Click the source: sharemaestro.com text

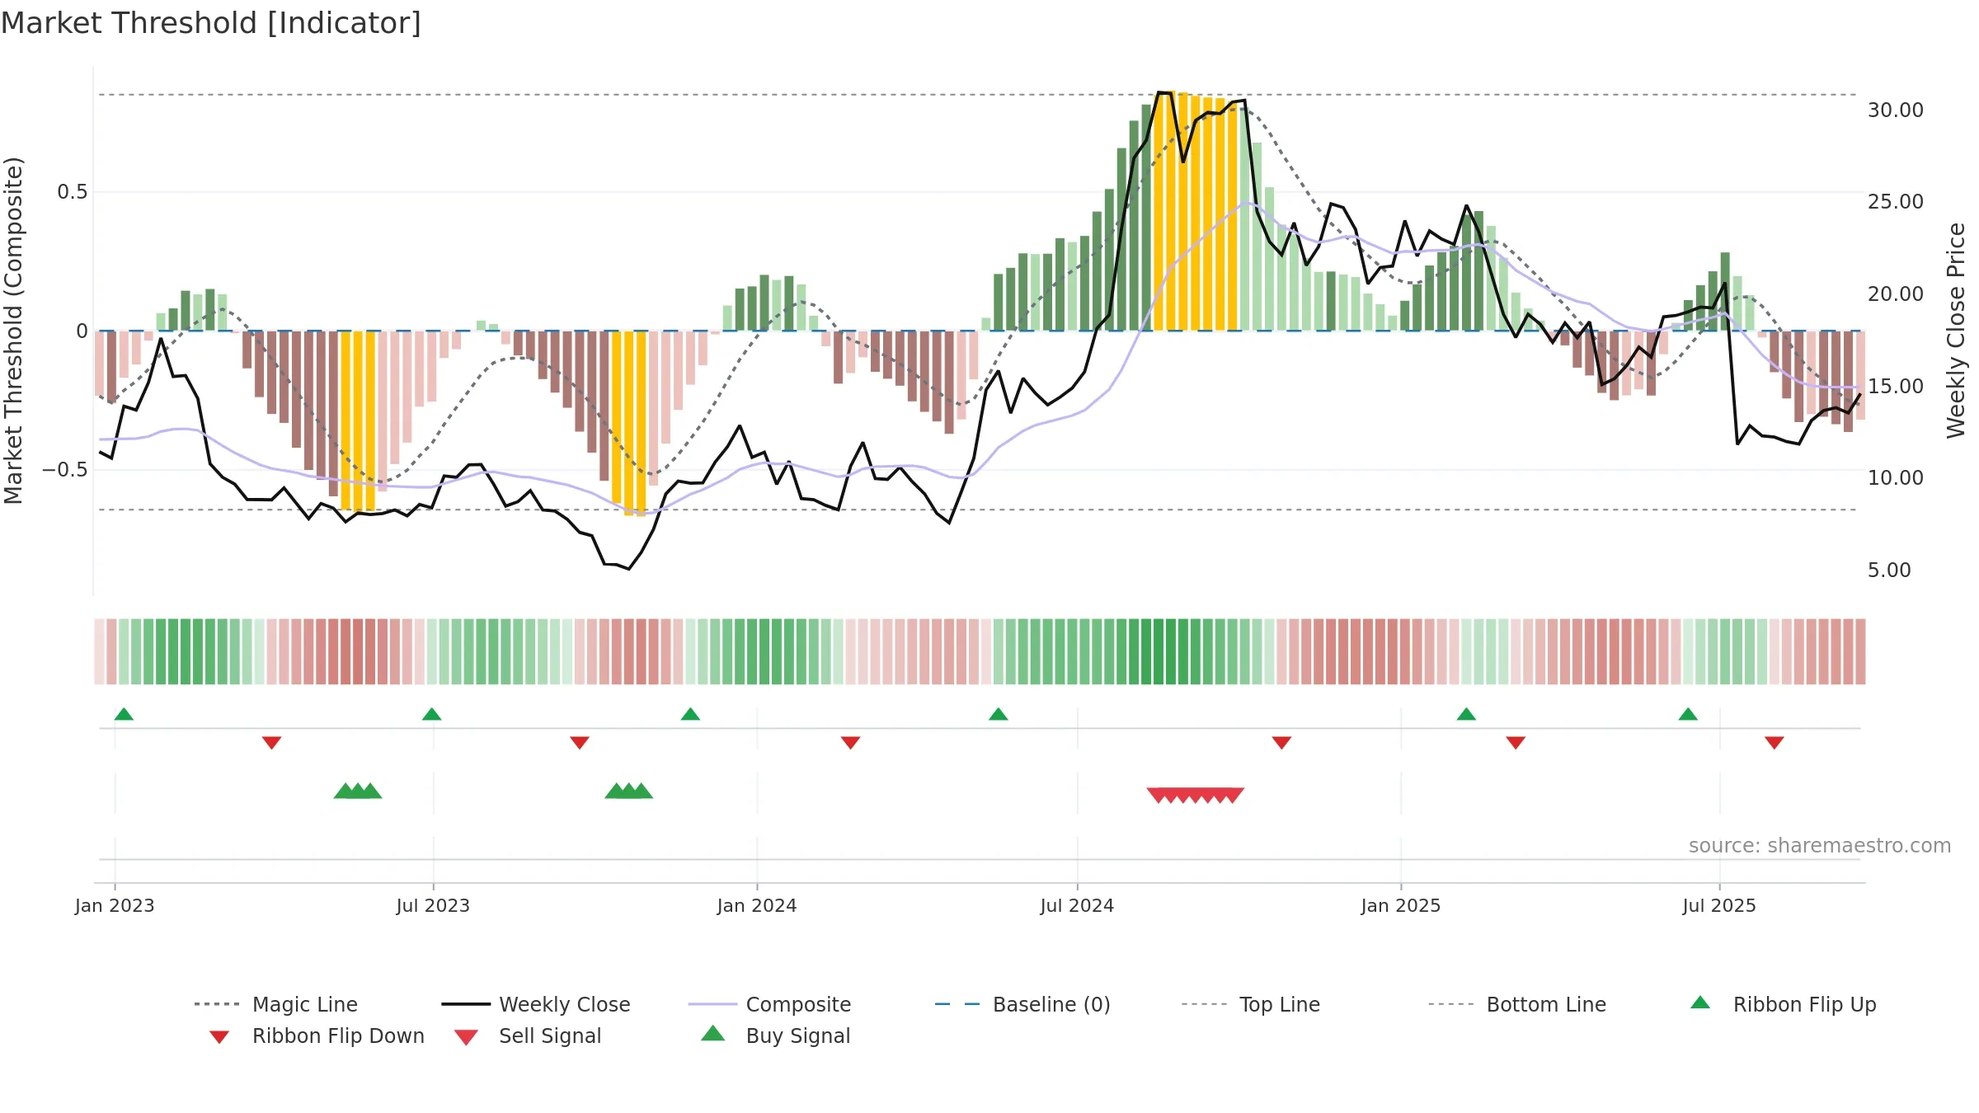[x=1820, y=846]
